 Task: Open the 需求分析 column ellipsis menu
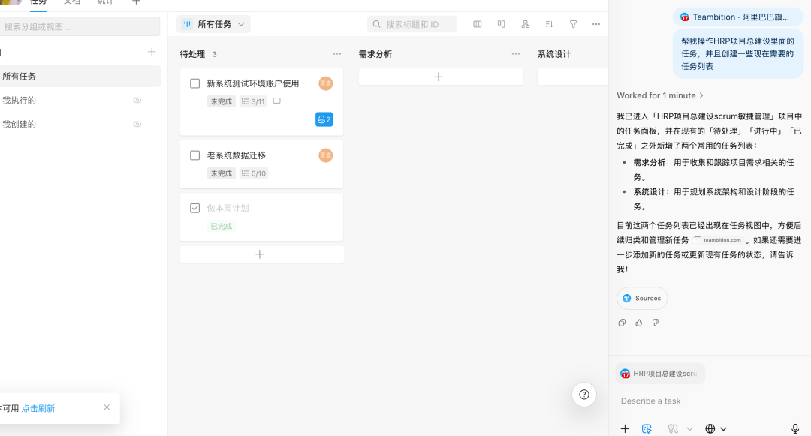coord(516,54)
